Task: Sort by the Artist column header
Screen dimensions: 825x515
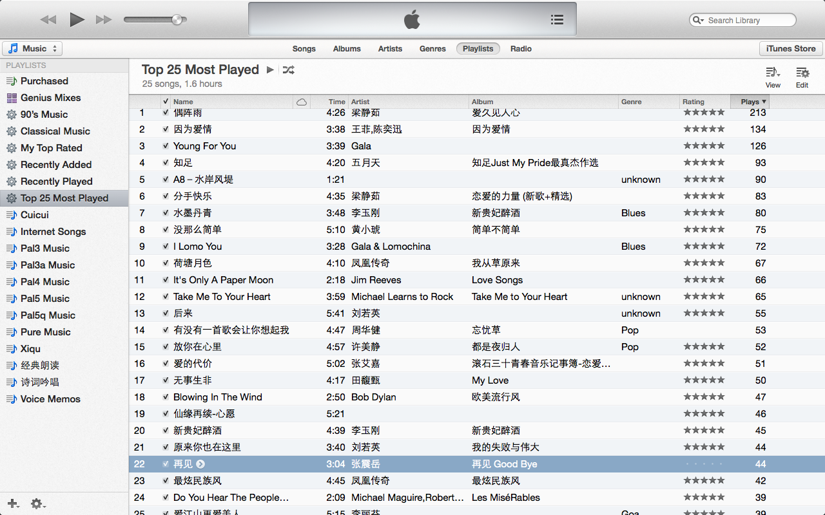Action: tap(409, 102)
